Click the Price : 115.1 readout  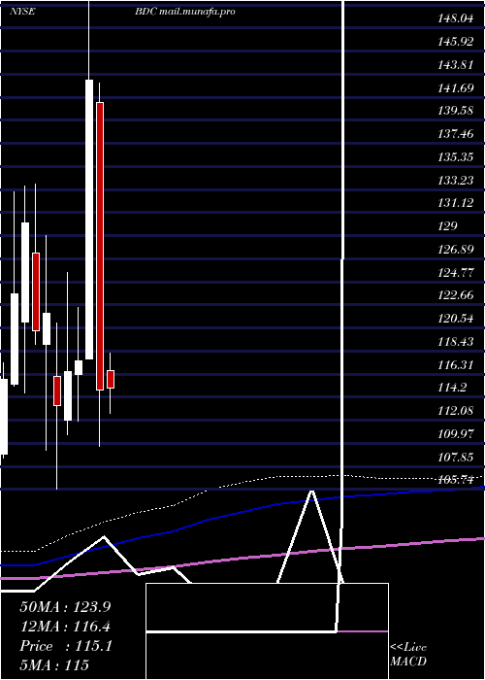[x=66, y=646]
